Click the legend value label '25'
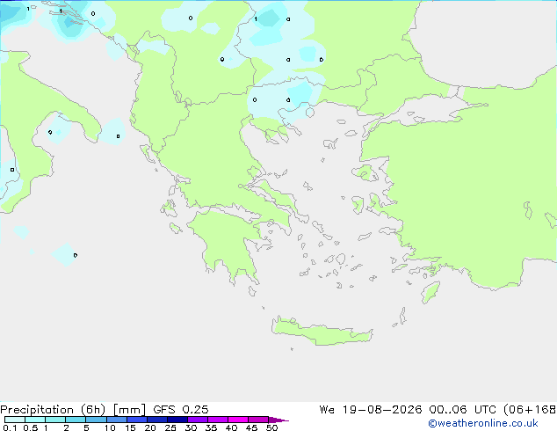 pos(170,427)
